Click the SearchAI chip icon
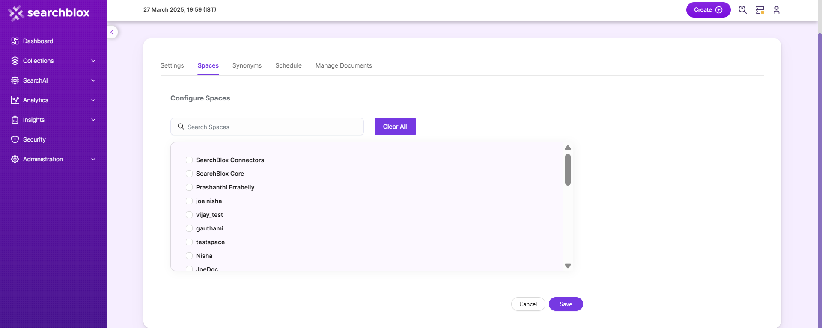 point(15,80)
